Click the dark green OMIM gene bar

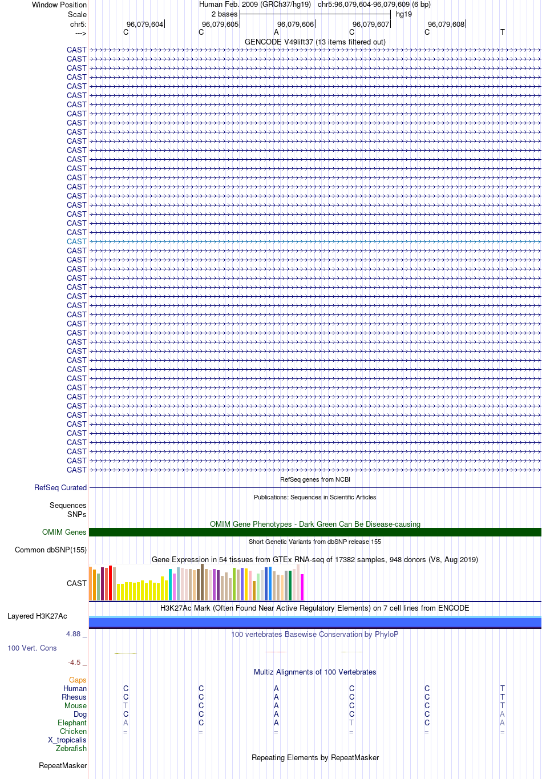pyautogui.click(x=315, y=532)
